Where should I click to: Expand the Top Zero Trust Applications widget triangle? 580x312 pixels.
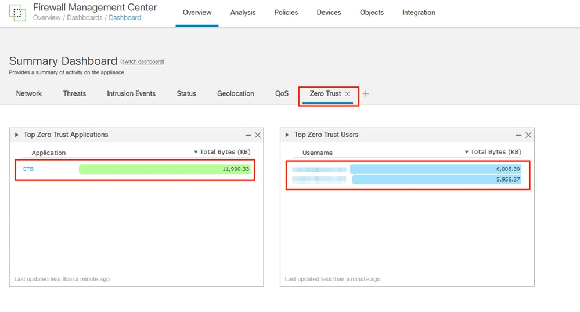tap(17, 135)
